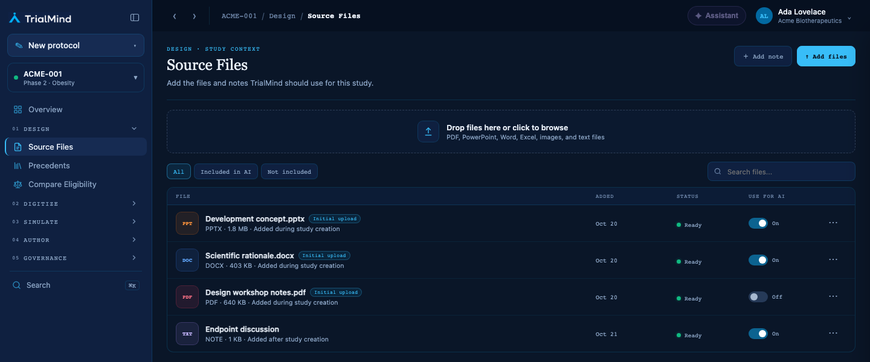
Task: Click the Use for AI column header
Action: pyautogui.click(x=766, y=197)
